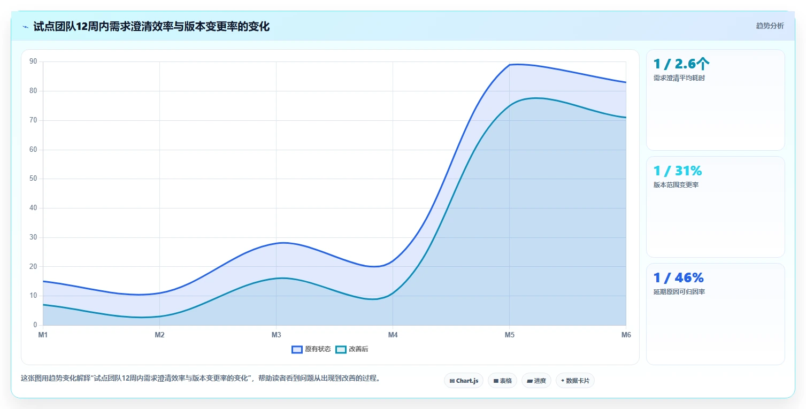The image size is (806, 409).
Task: Click the M4 axis label
Action: pos(393,335)
